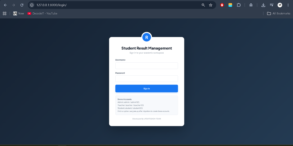Go back using the browser back arrow

coord(5,5)
